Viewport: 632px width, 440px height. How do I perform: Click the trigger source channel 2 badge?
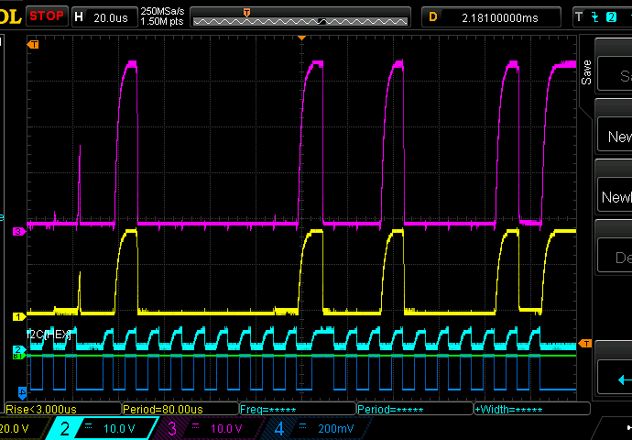(611, 16)
